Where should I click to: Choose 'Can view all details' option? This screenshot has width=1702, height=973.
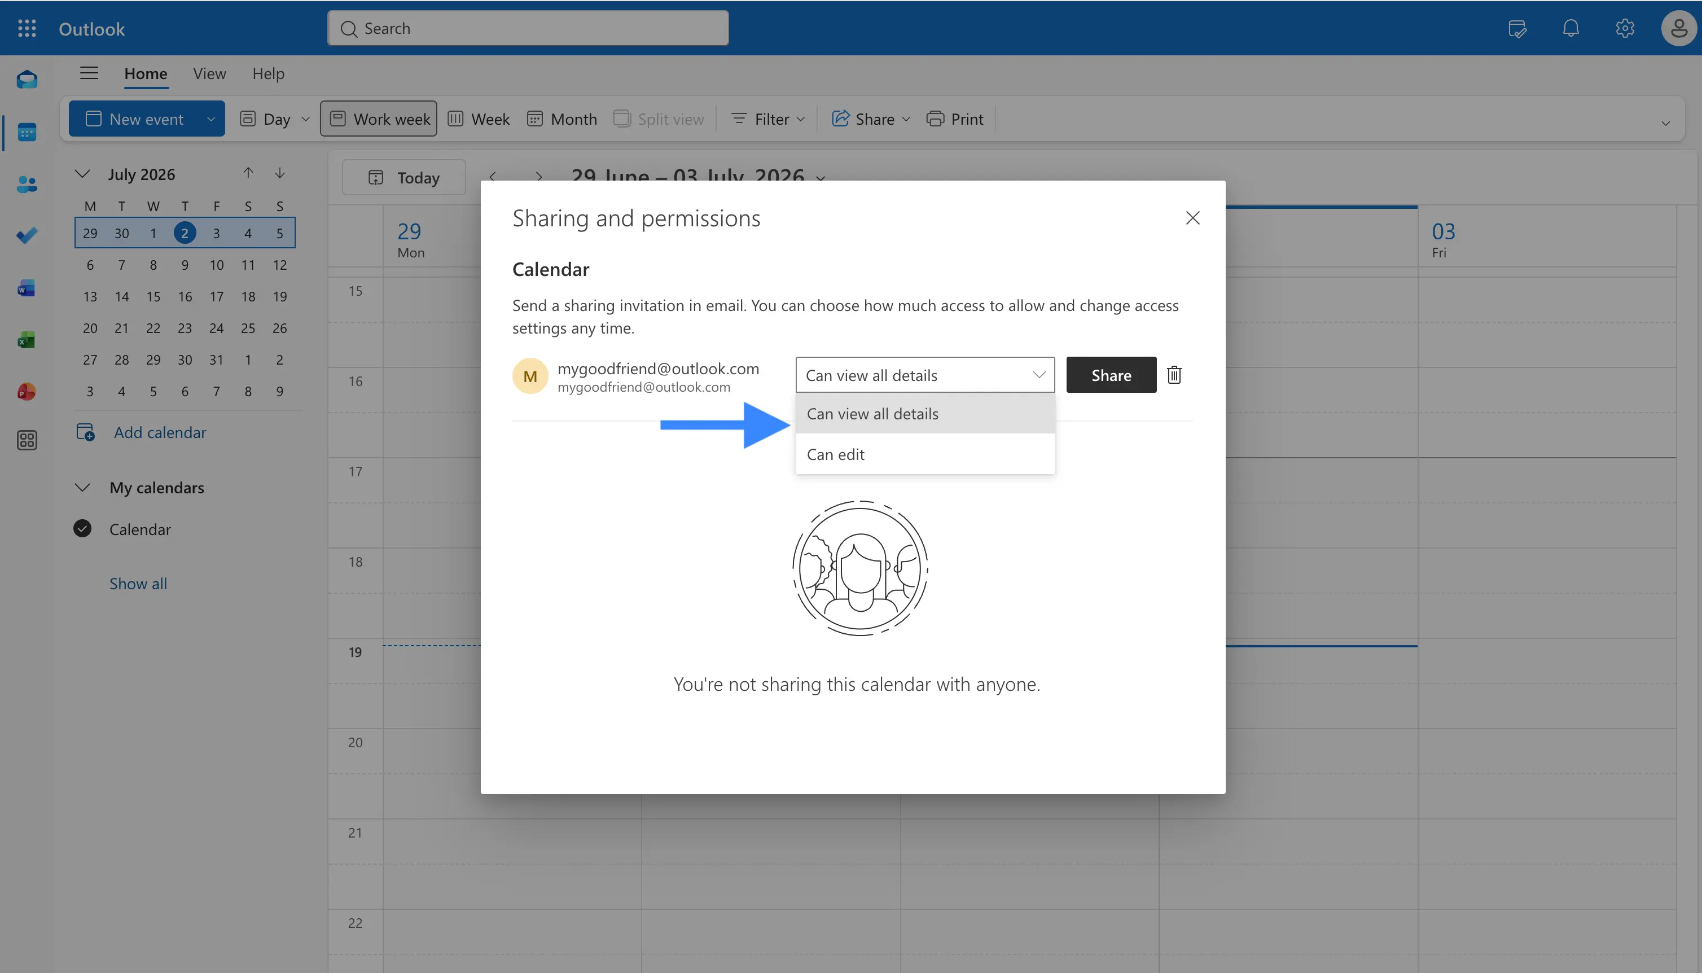pyautogui.click(x=925, y=414)
